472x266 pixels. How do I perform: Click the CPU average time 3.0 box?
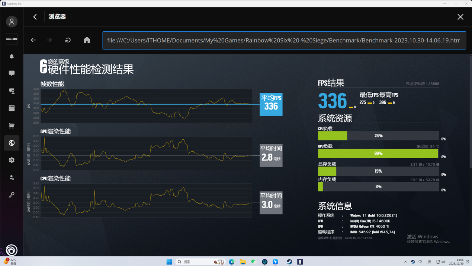pyautogui.click(x=271, y=203)
